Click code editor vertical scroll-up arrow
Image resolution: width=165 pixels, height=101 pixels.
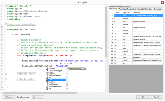[x=106, y=6]
